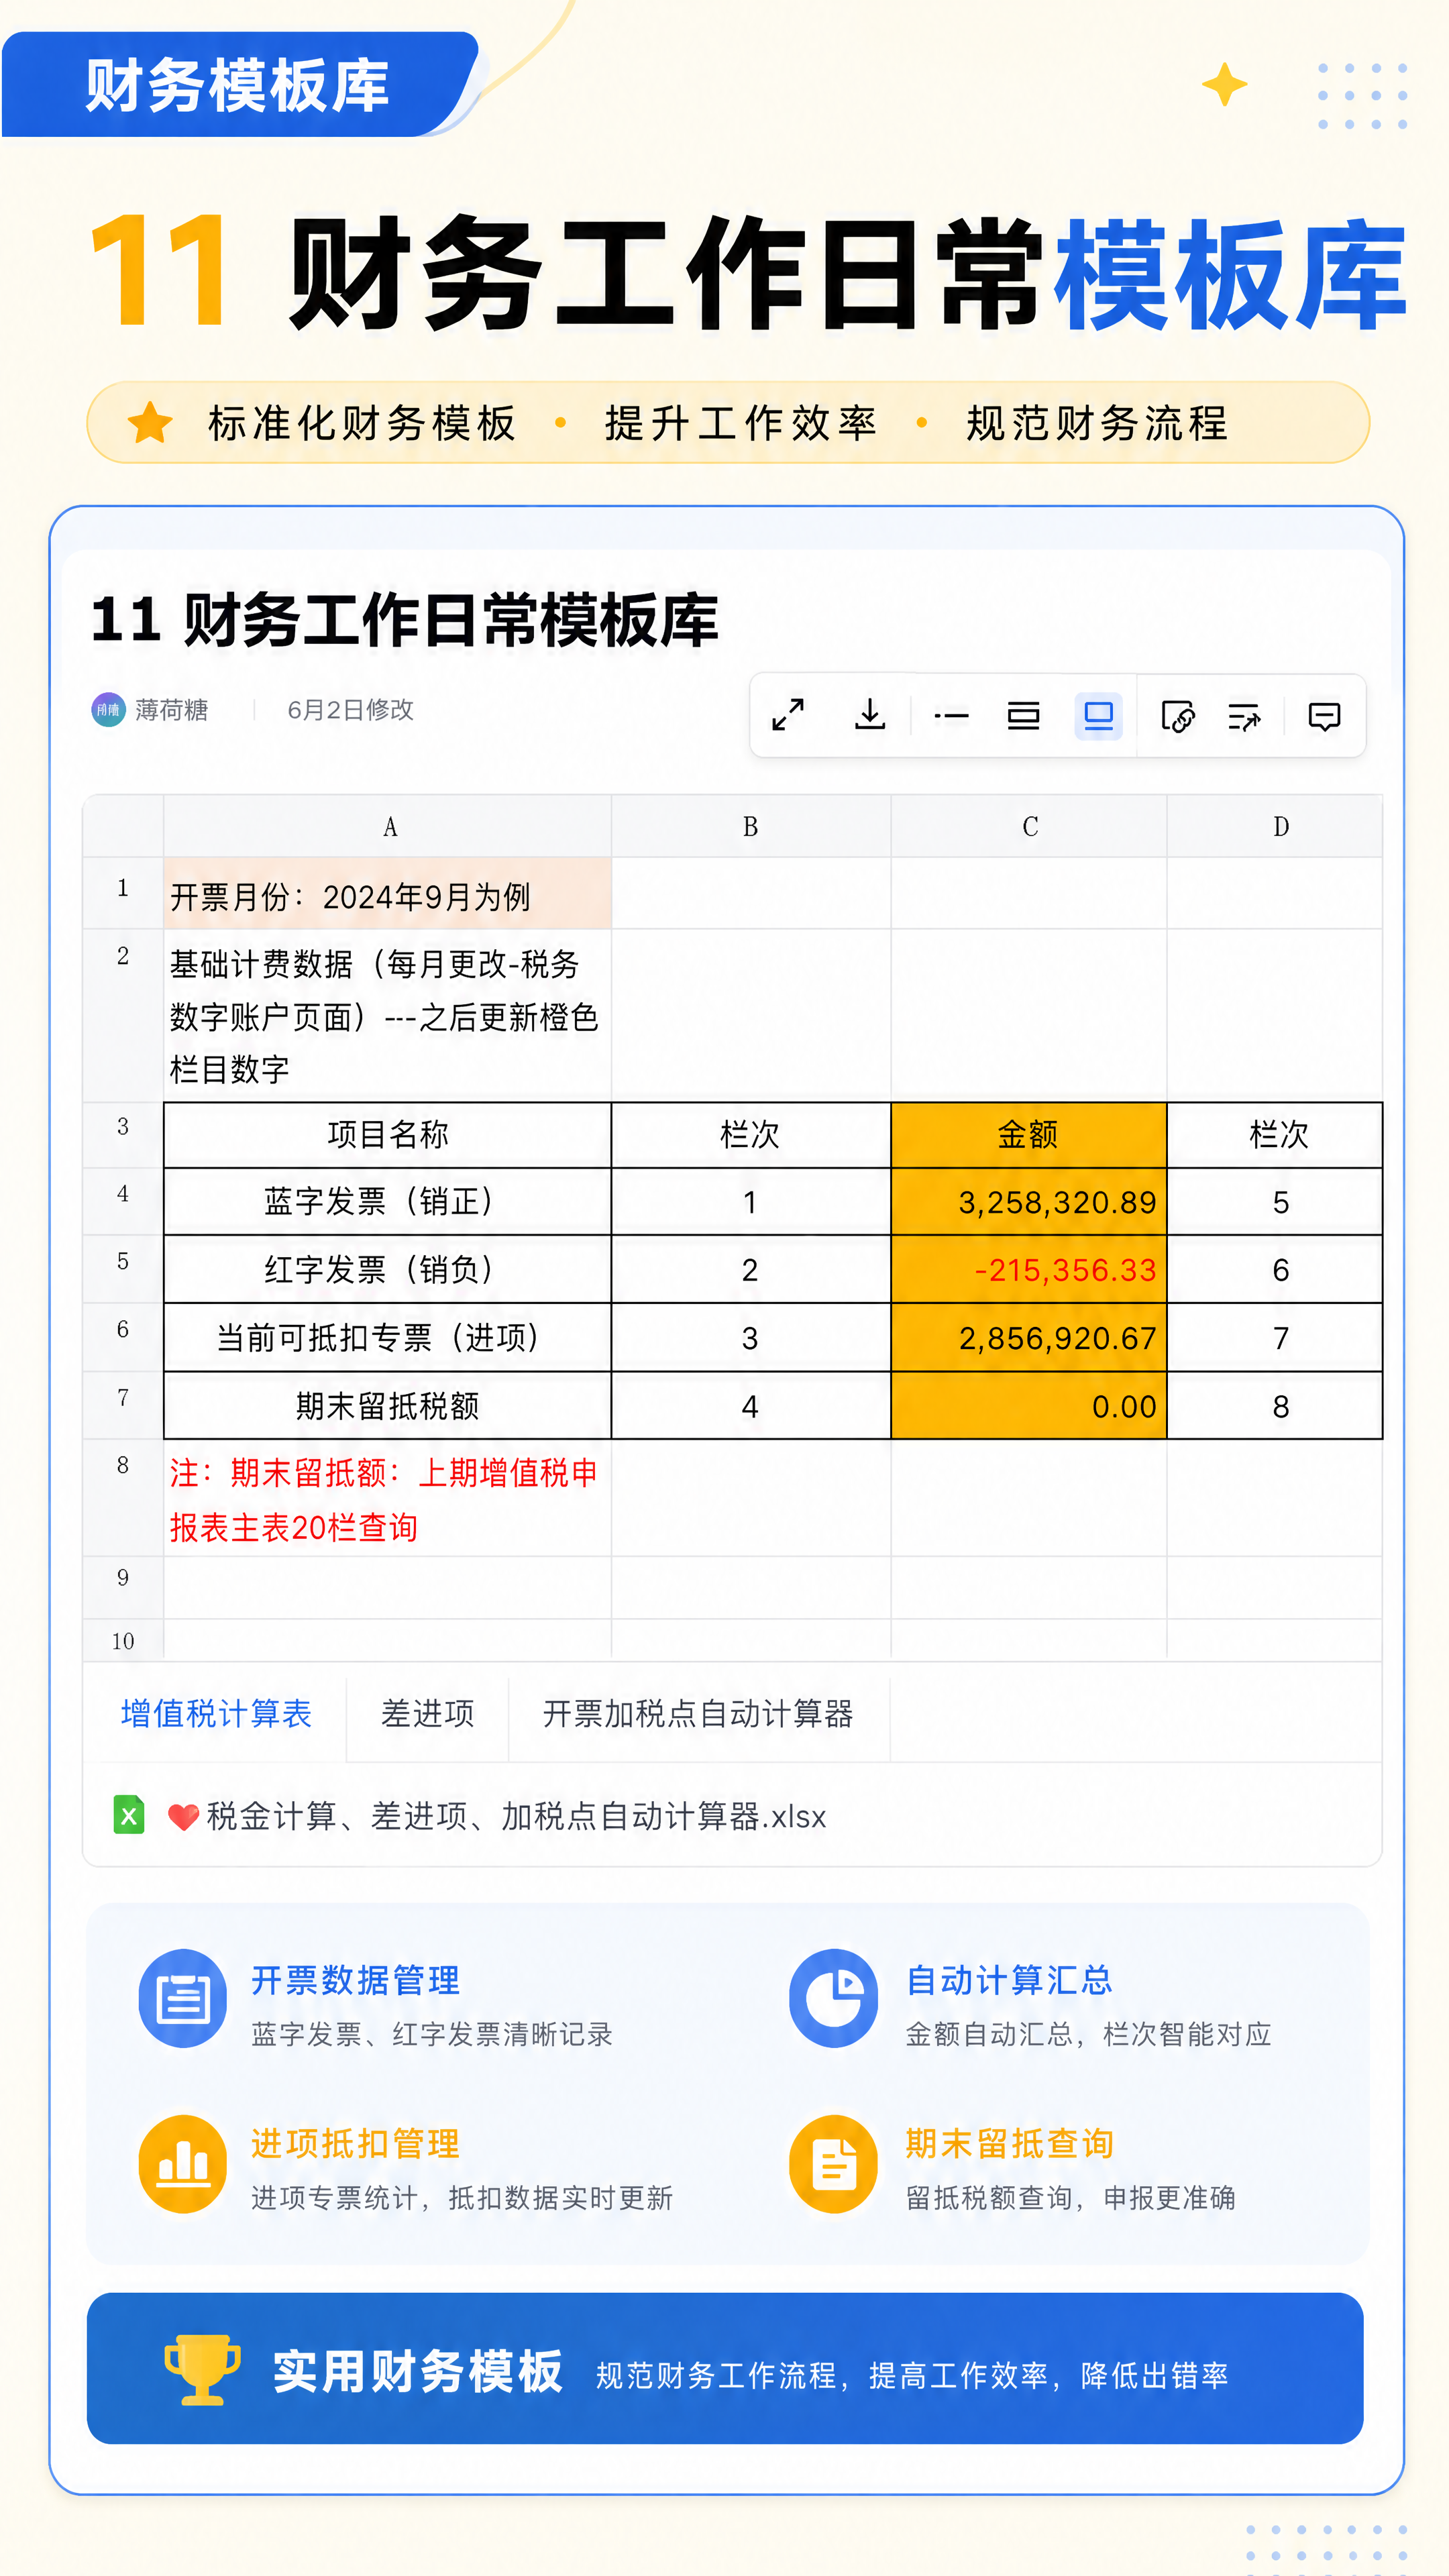Switch to the 差进项 sheet tab
Screen dimensions: 1449x2576
[428, 1714]
